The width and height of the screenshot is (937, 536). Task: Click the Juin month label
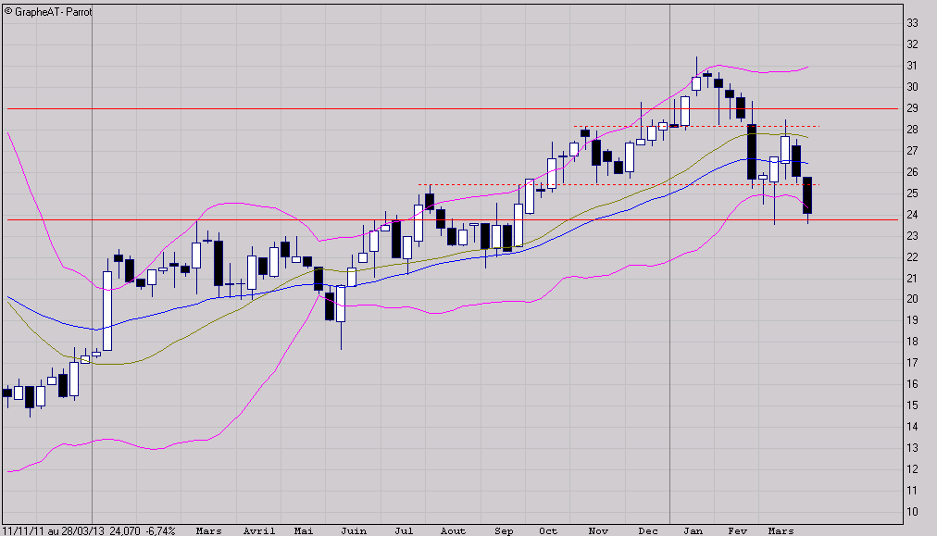[x=354, y=530]
